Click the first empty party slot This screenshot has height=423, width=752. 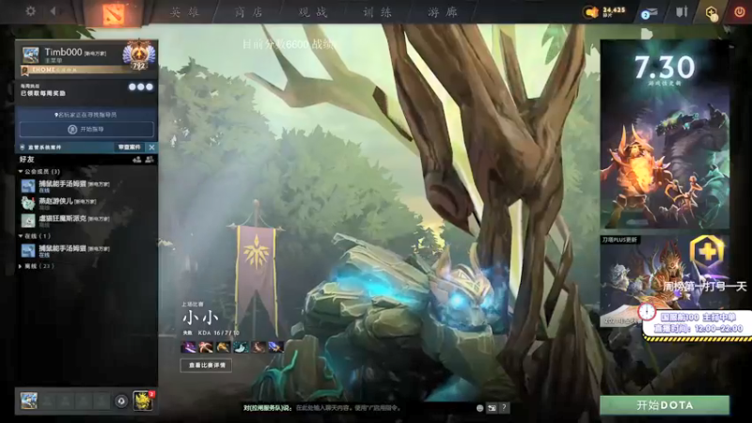[48, 401]
